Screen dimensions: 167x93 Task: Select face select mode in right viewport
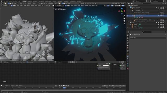pyautogui.click(x=69, y=6)
